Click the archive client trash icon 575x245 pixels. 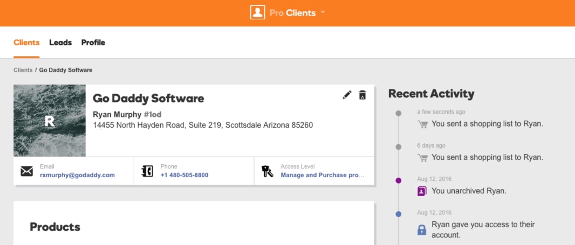[x=362, y=95]
